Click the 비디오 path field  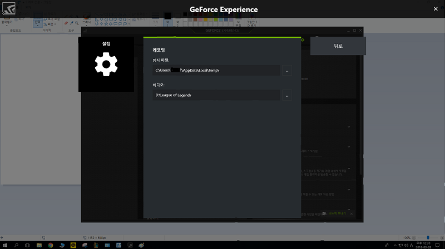[x=216, y=95]
